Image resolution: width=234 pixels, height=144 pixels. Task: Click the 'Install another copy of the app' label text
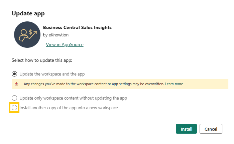[69, 108]
